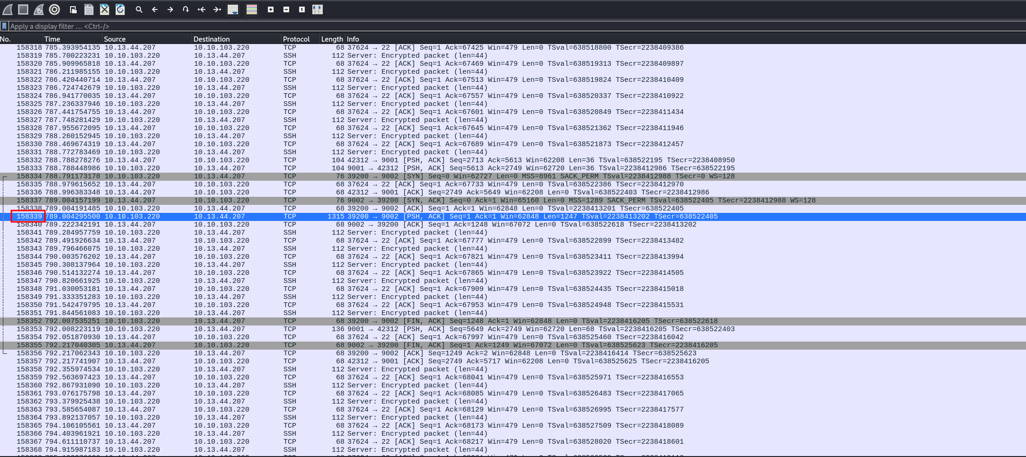1026x457 pixels.
Task: Start a new packet capture
Action: 8,9
